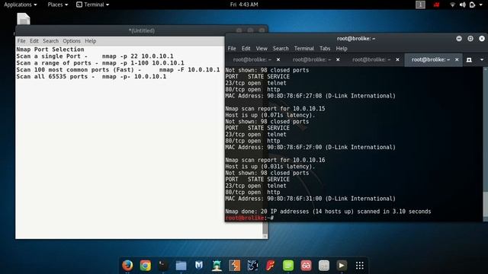Screen dimensions: 488x274
Task: Open the play-arrow recorder icon in dock
Action: click(x=342, y=266)
